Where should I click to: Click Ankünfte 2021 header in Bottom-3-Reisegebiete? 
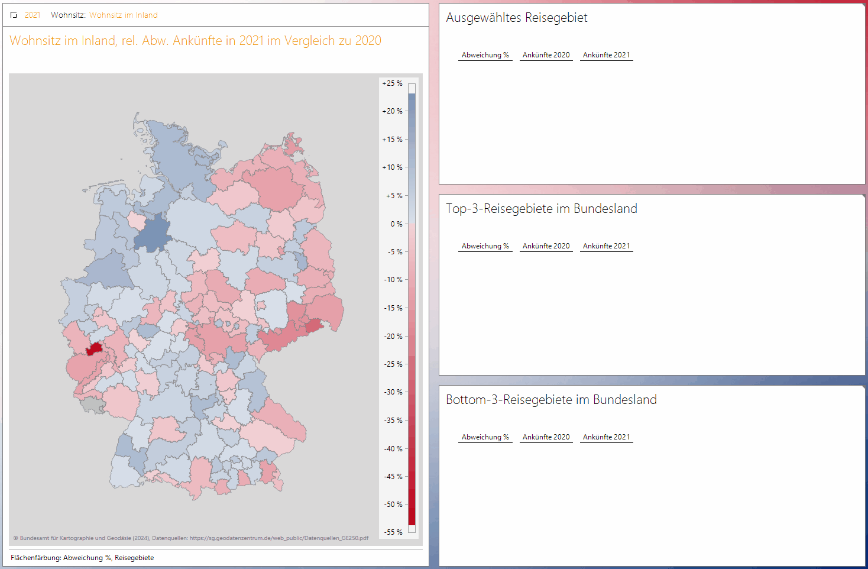pyautogui.click(x=606, y=437)
